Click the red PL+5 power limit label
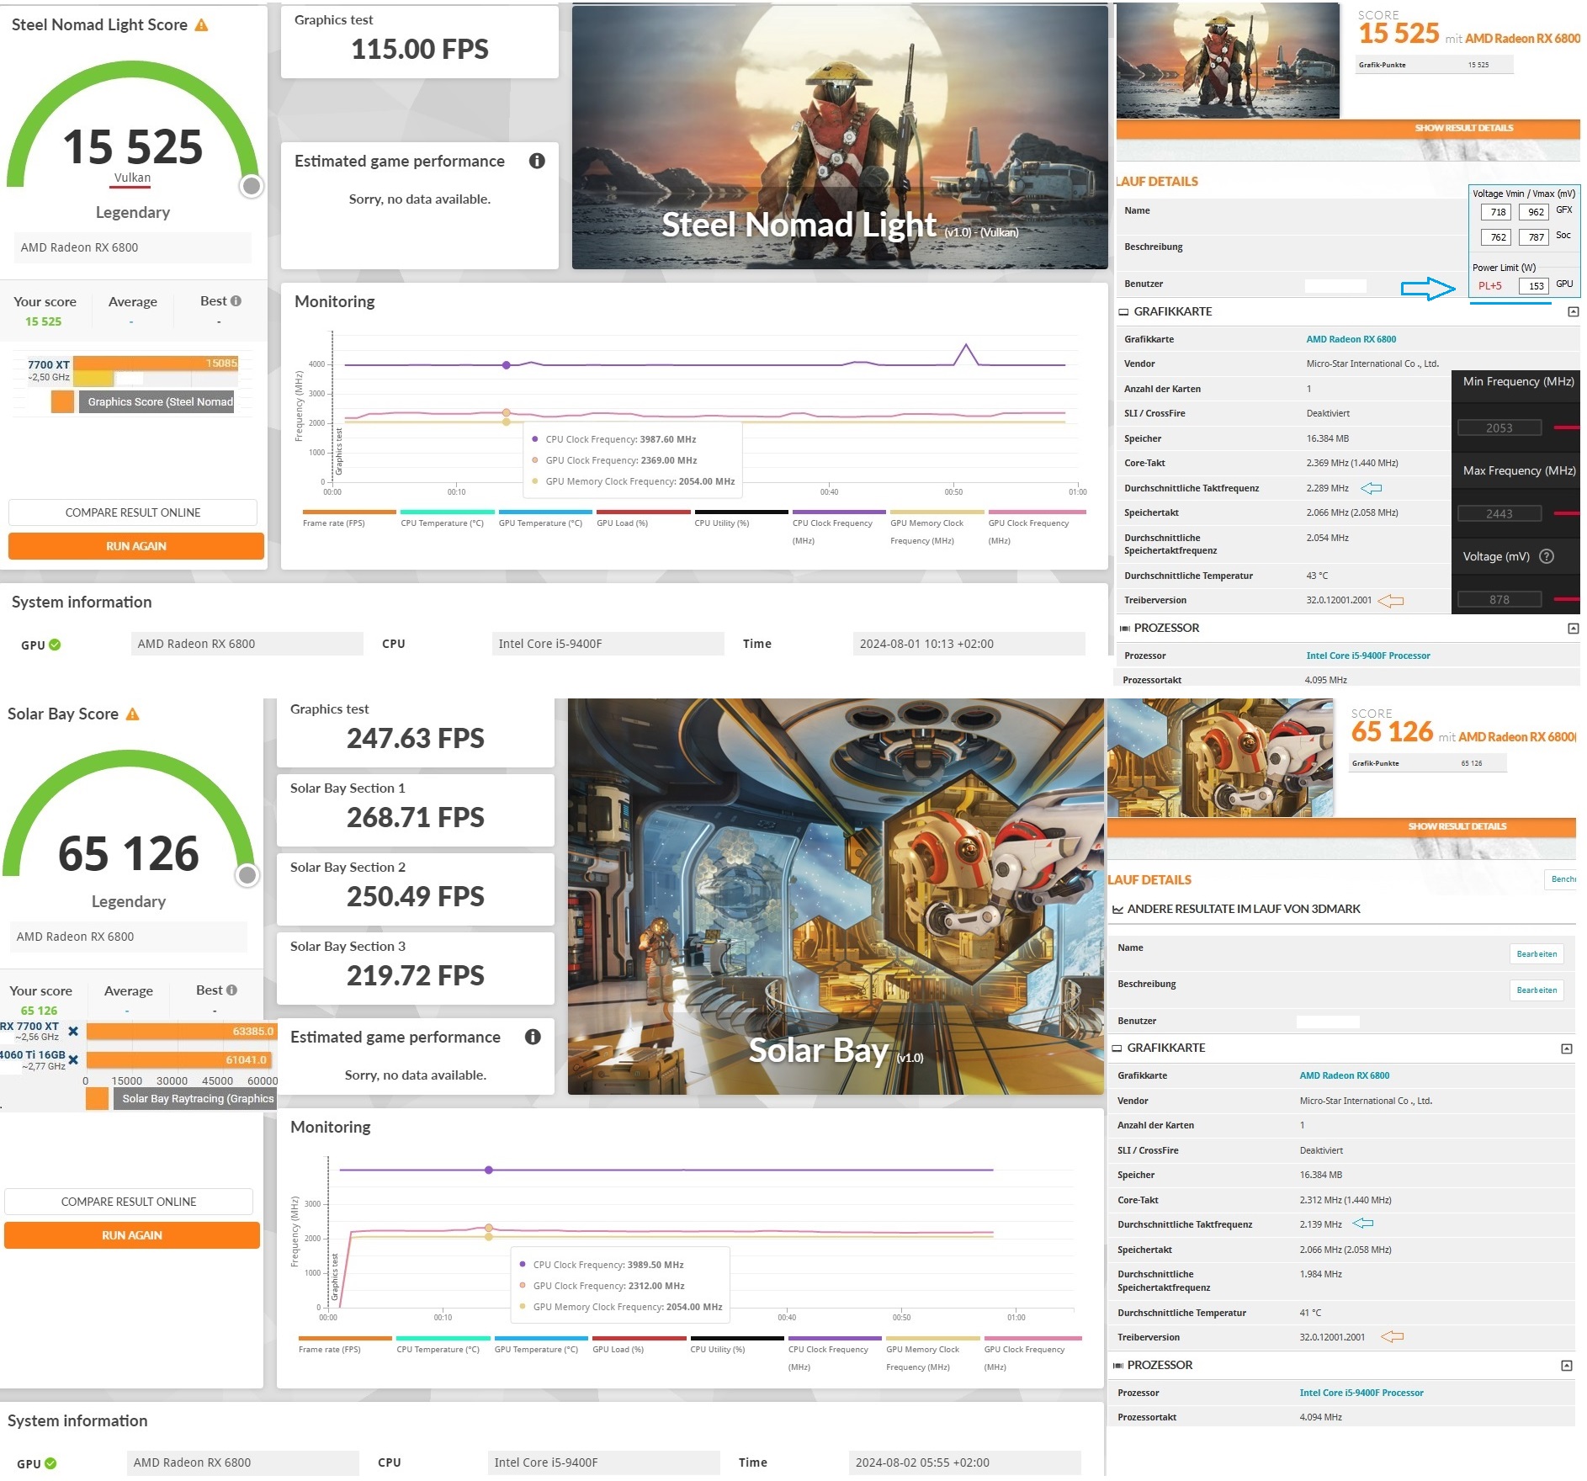The width and height of the screenshot is (1587, 1481). pyautogui.click(x=1489, y=286)
